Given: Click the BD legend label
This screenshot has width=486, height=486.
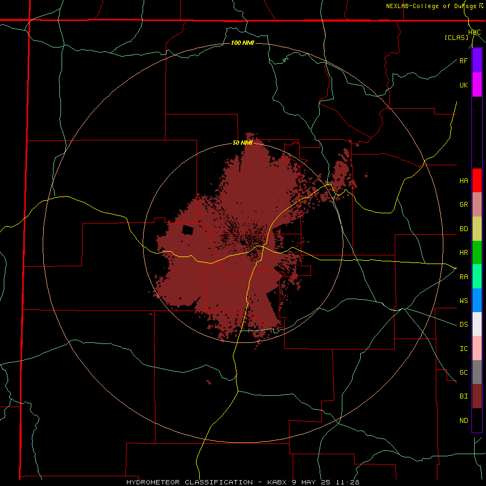Looking at the screenshot, I should tap(463, 229).
